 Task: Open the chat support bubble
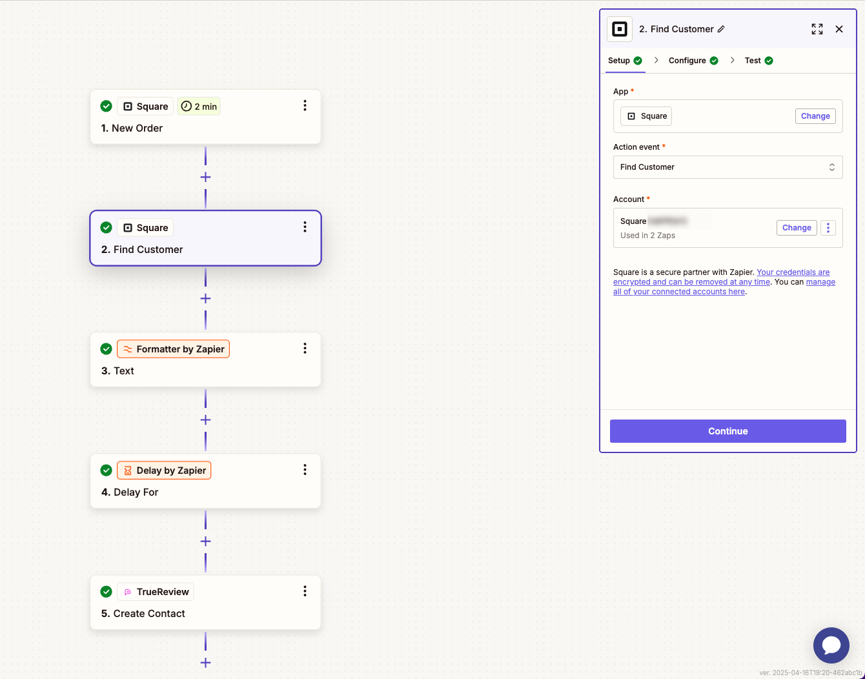tap(831, 645)
